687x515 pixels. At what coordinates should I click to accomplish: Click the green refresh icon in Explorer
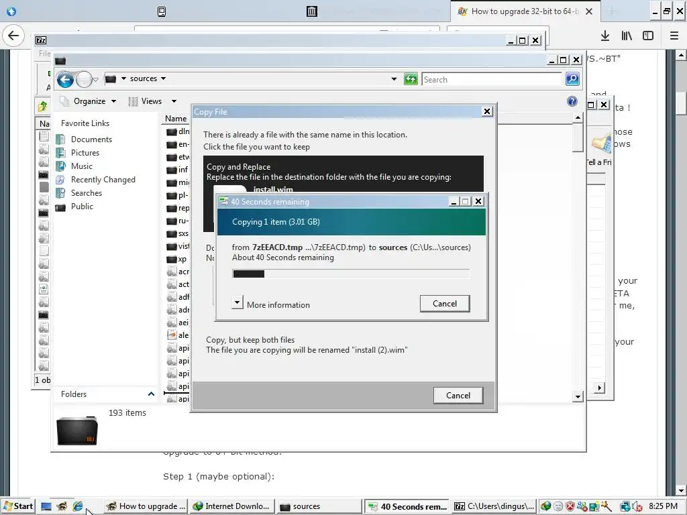[x=411, y=79]
